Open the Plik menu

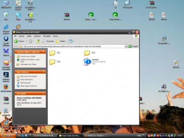[15, 36]
